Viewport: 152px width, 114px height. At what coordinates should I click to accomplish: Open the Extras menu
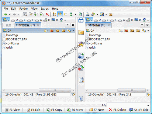[45, 9]
